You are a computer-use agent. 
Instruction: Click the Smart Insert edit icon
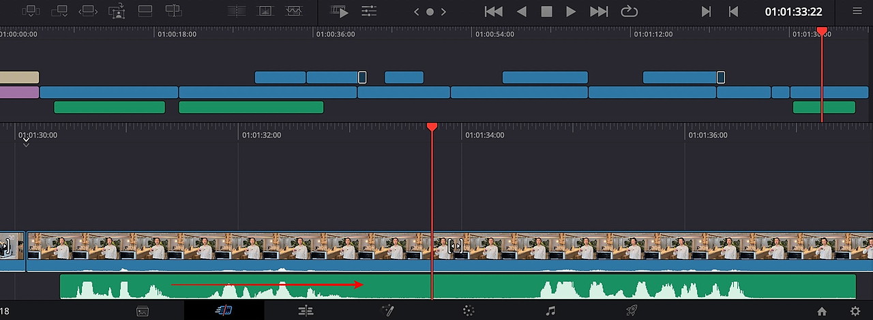tap(31, 11)
